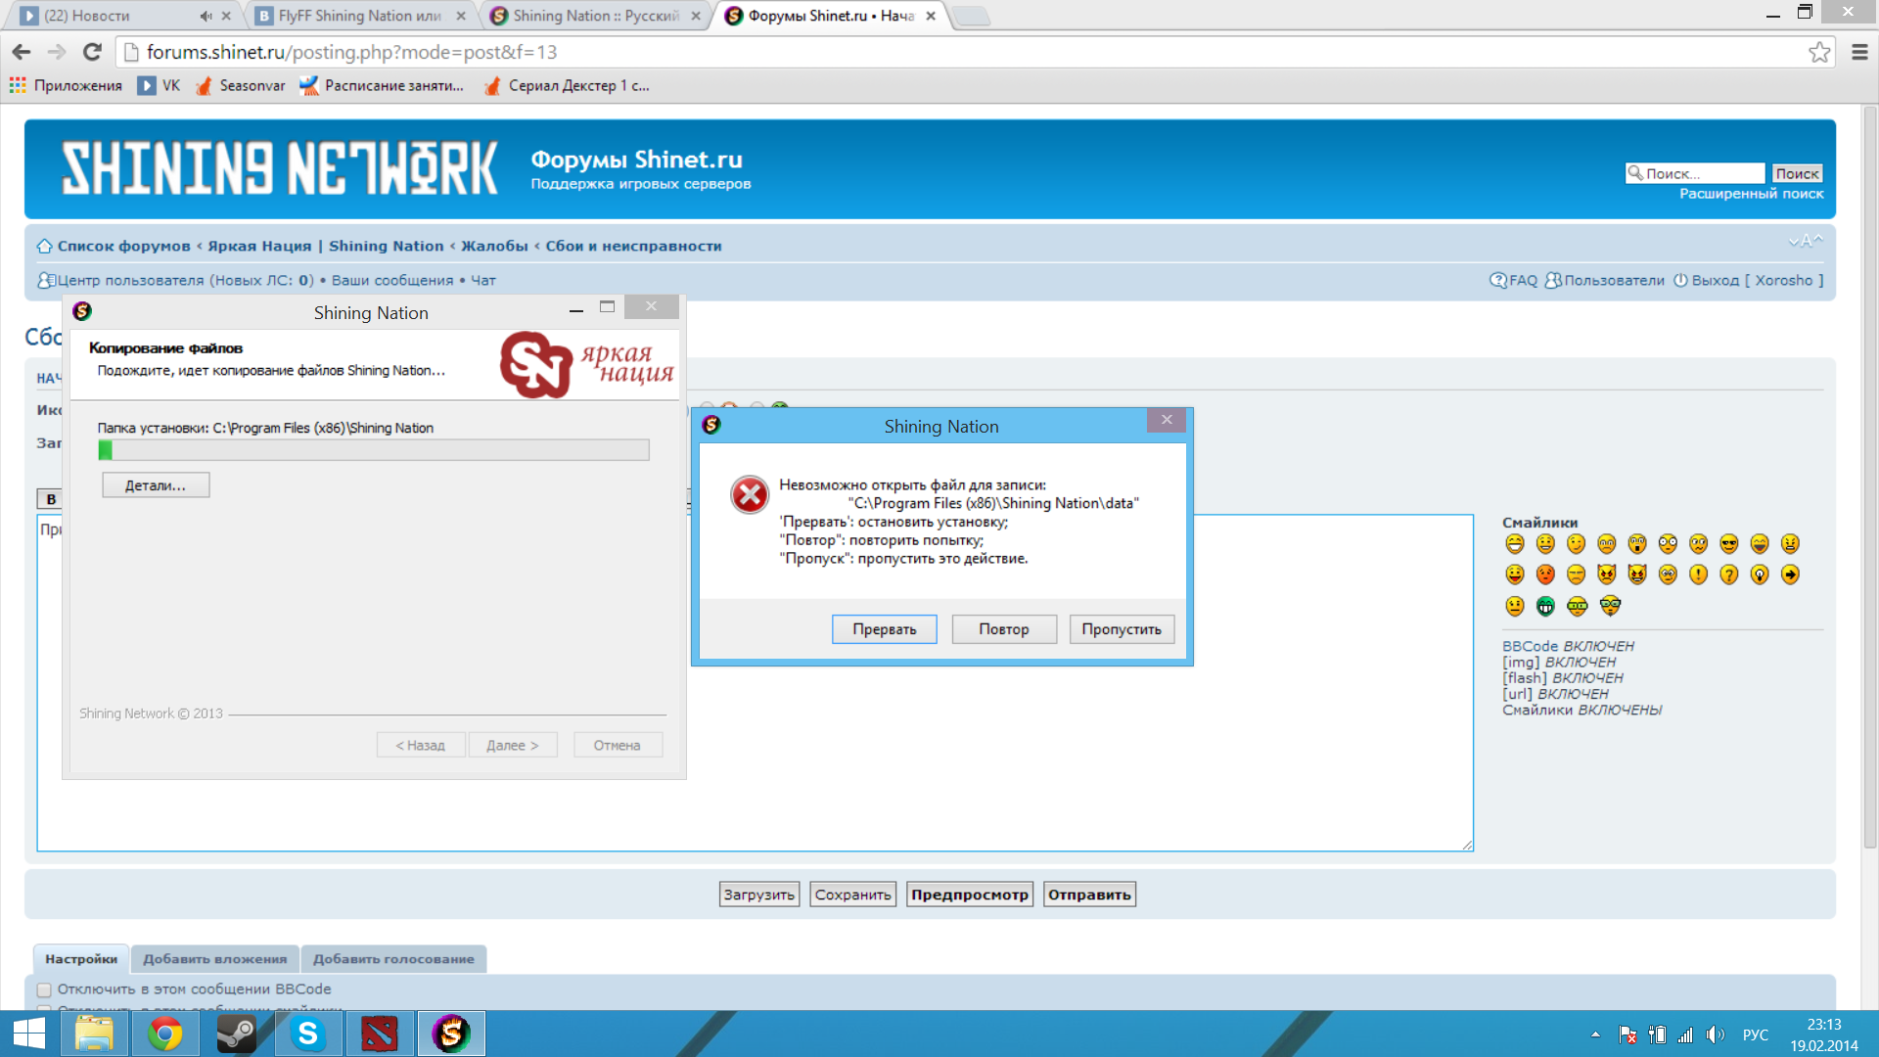This screenshot has height=1057, width=1879.
Task: Bookmark page with the star icon
Action: [x=1819, y=52]
